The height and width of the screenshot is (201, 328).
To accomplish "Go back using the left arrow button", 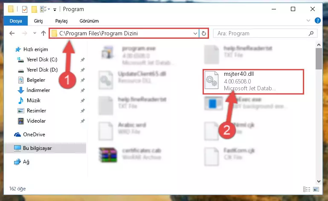I will coord(12,33).
